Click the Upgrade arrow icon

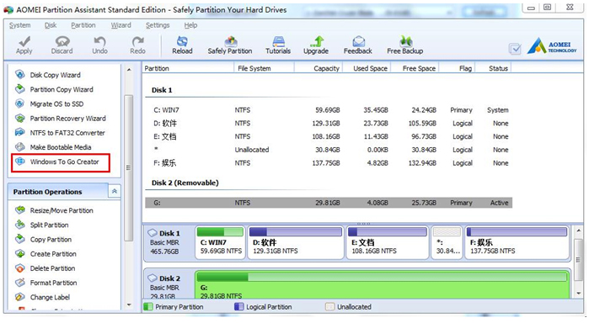point(316,41)
